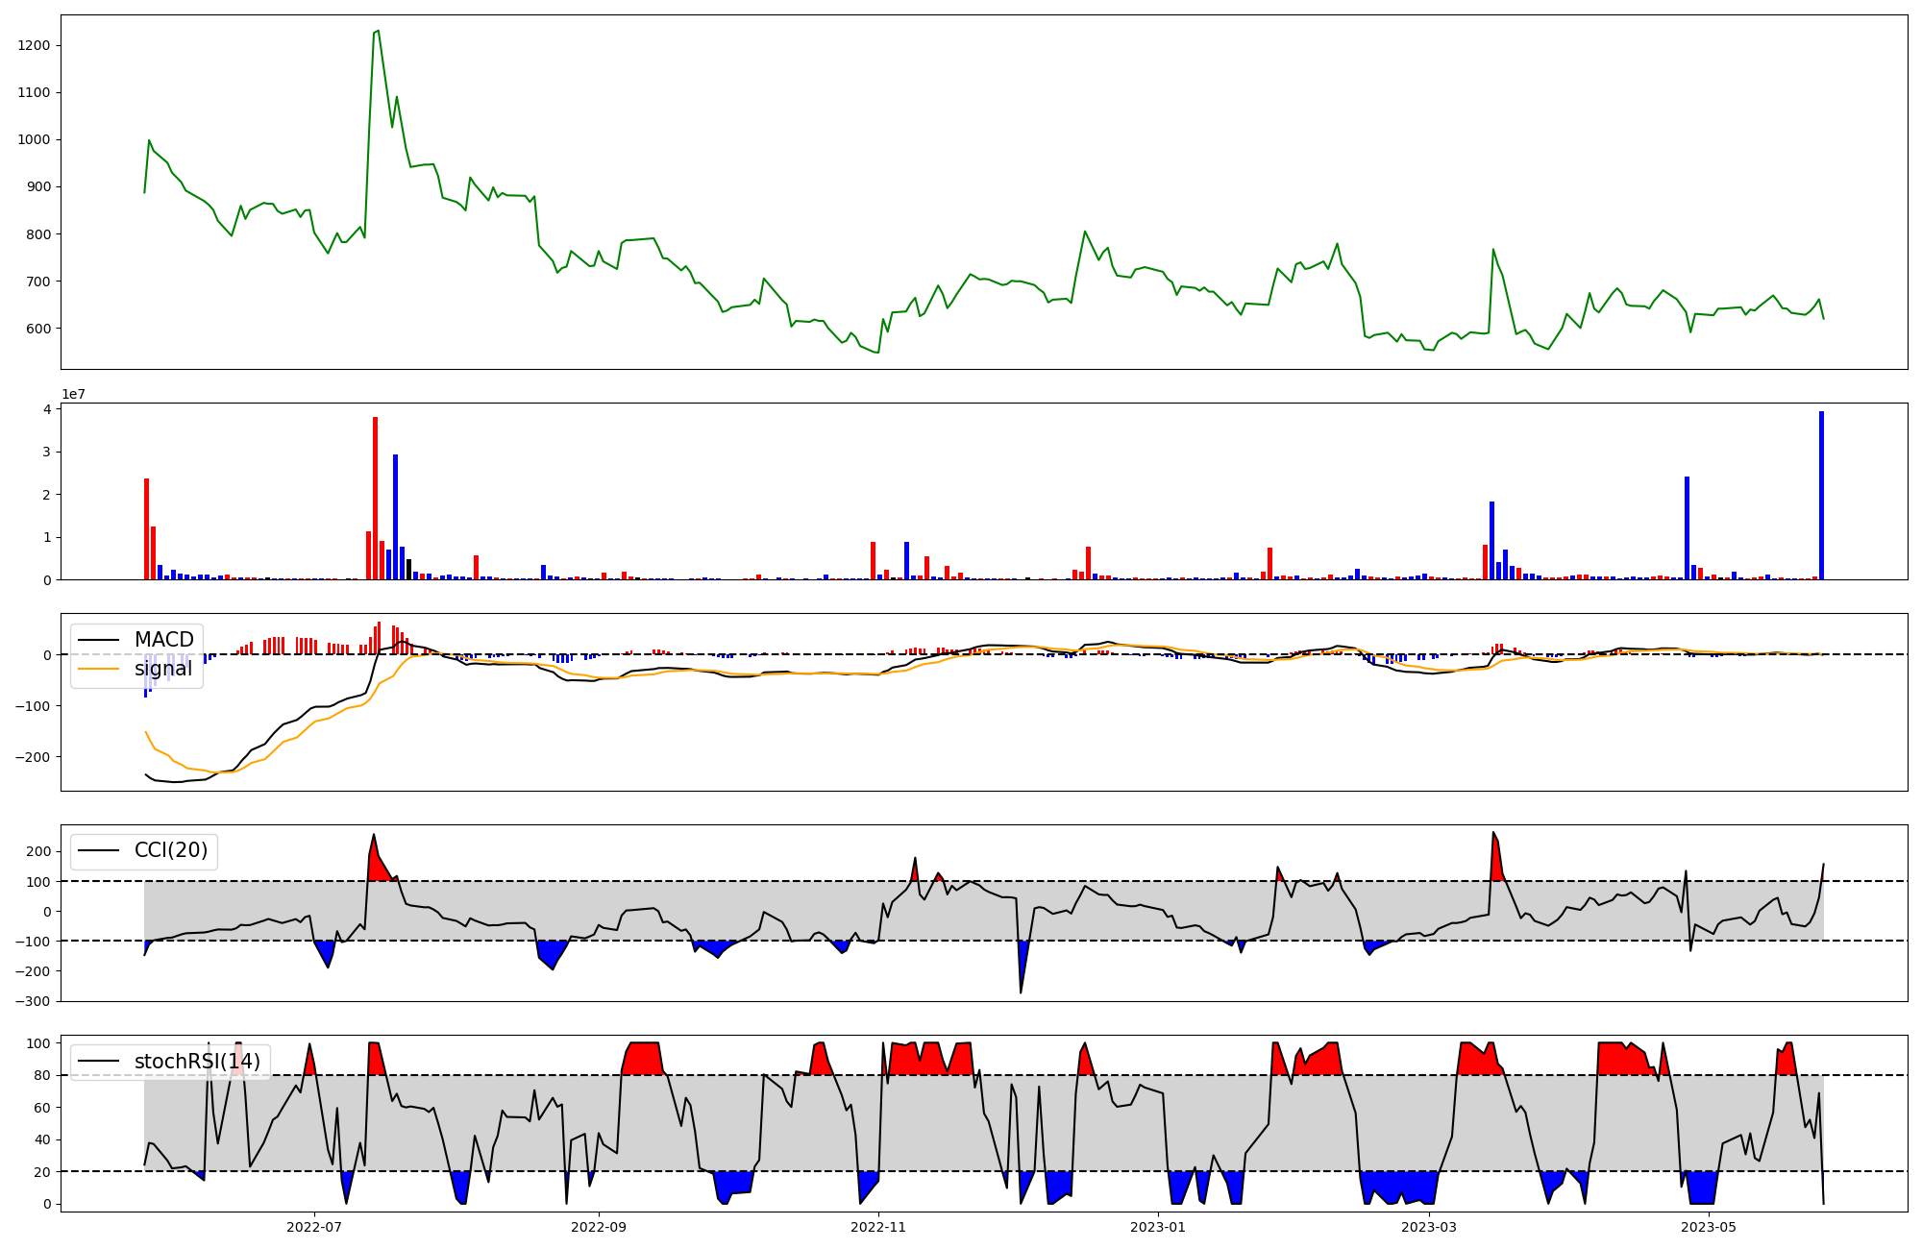Click the 2023-03 x-axis date label
The width and height of the screenshot is (1922, 1249).
[x=1429, y=1227]
